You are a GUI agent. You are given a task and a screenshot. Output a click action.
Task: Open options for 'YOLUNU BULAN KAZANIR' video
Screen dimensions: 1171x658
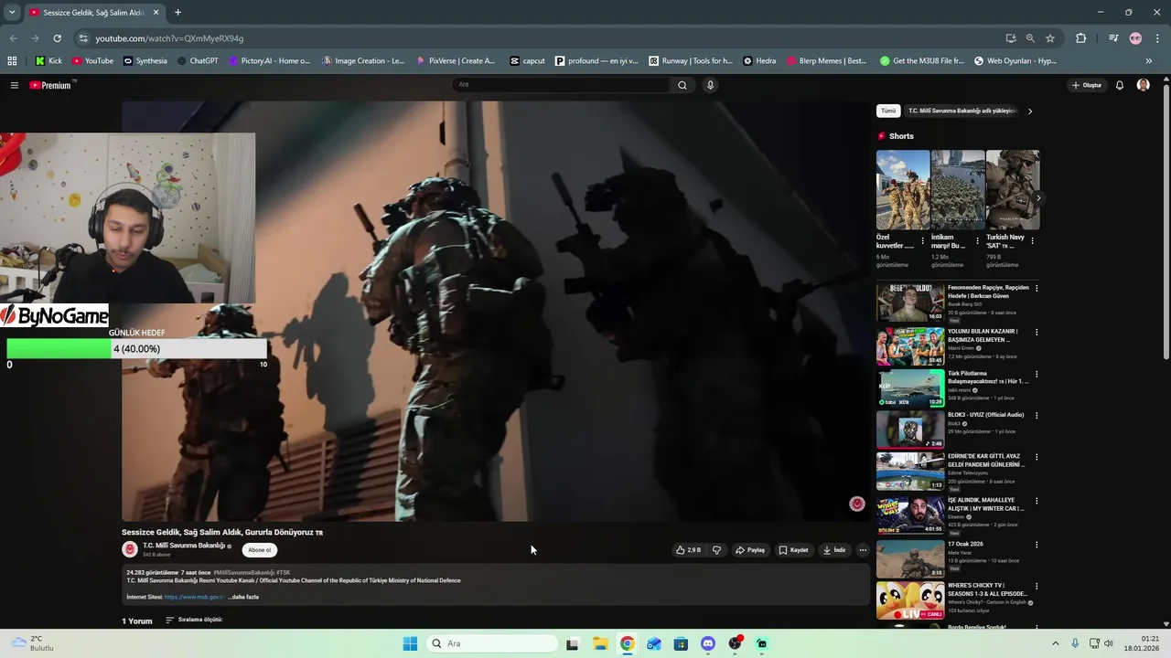(x=1037, y=333)
